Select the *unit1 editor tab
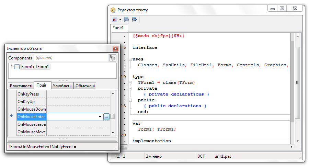309x168 pixels. point(119,28)
